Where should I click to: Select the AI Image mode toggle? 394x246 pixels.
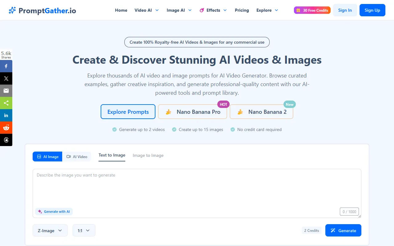48,157
